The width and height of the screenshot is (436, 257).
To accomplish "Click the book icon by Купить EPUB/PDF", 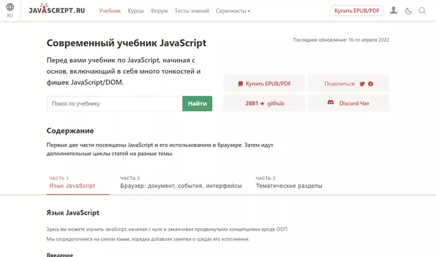I will tap(240, 84).
